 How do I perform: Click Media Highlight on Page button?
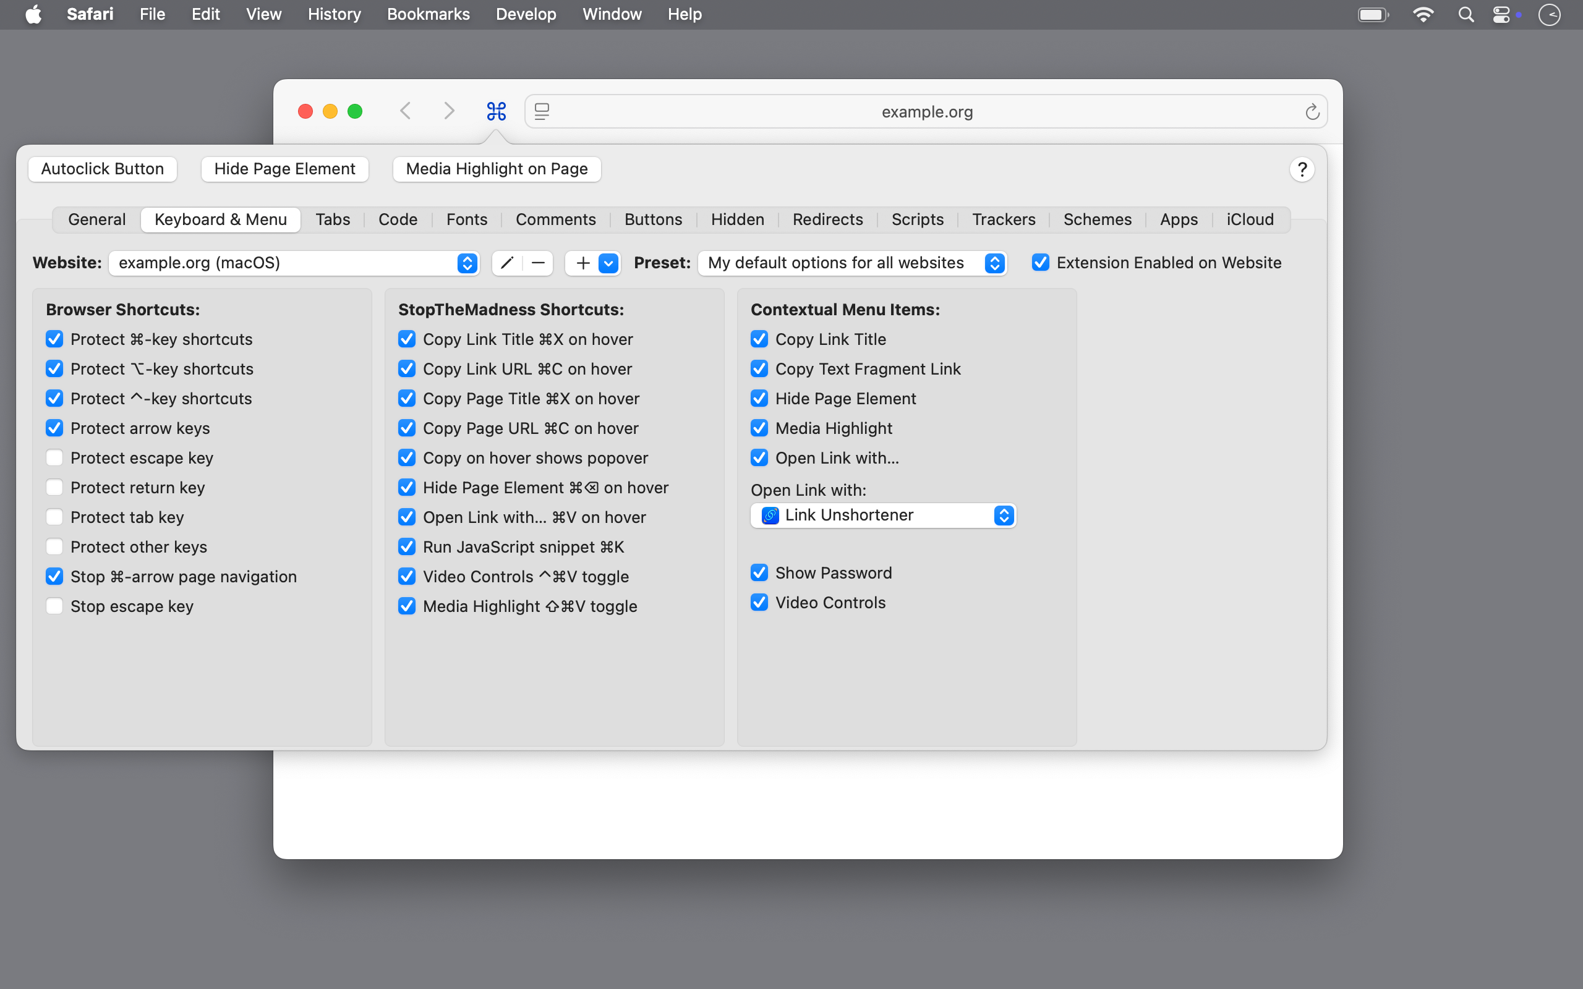[497, 169]
